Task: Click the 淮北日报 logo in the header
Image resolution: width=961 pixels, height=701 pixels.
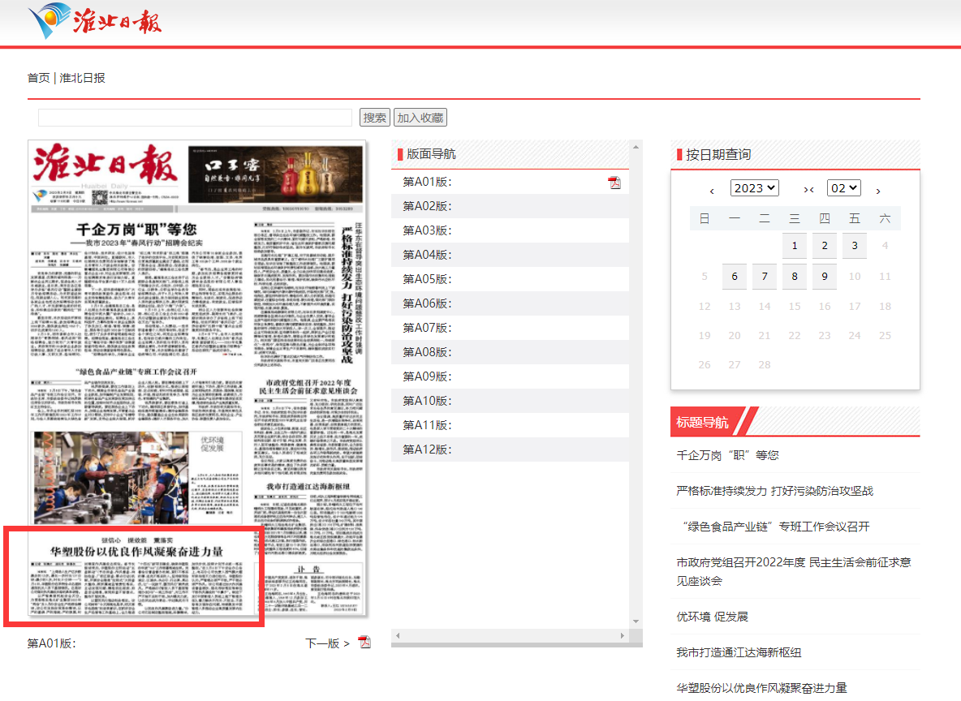Action: [95, 21]
